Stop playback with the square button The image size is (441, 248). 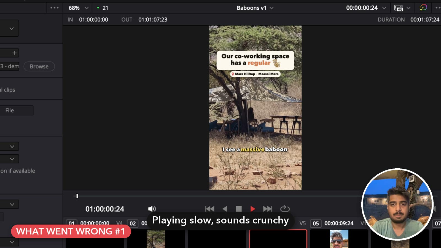(239, 209)
